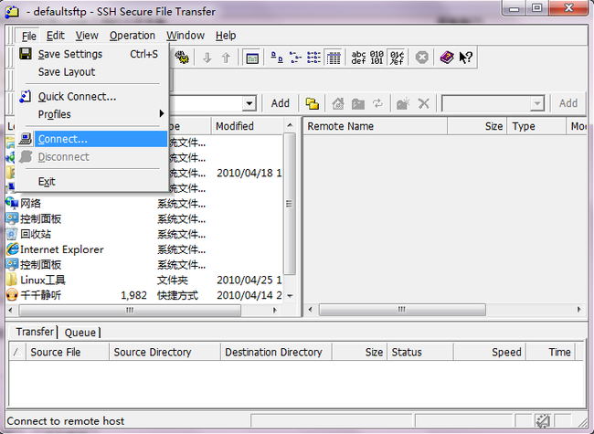The image size is (594, 434).
Task: Choose Save Layout menu item
Action: click(x=91, y=72)
